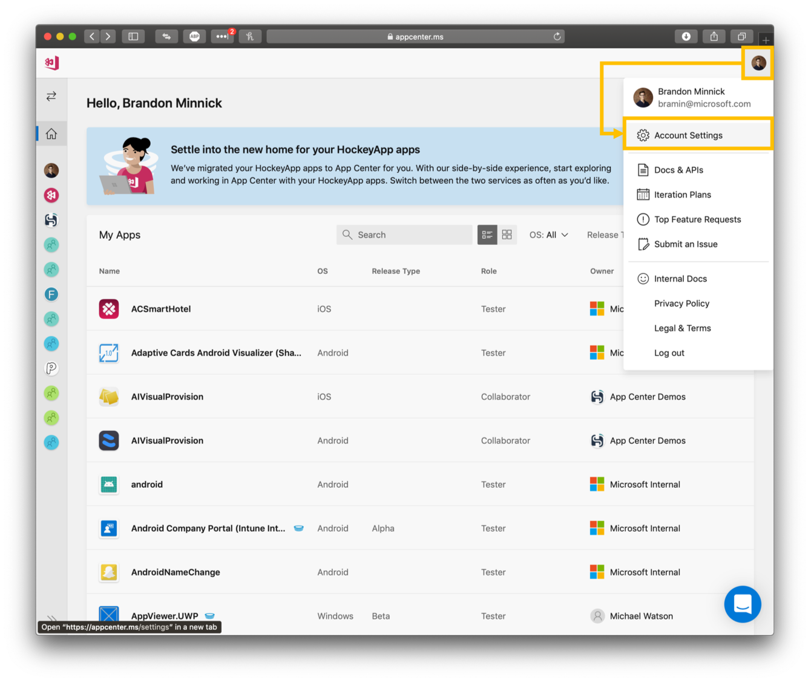
Task: Sort by the Owner column header
Action: pyautogui.click(x=602, y=271)
